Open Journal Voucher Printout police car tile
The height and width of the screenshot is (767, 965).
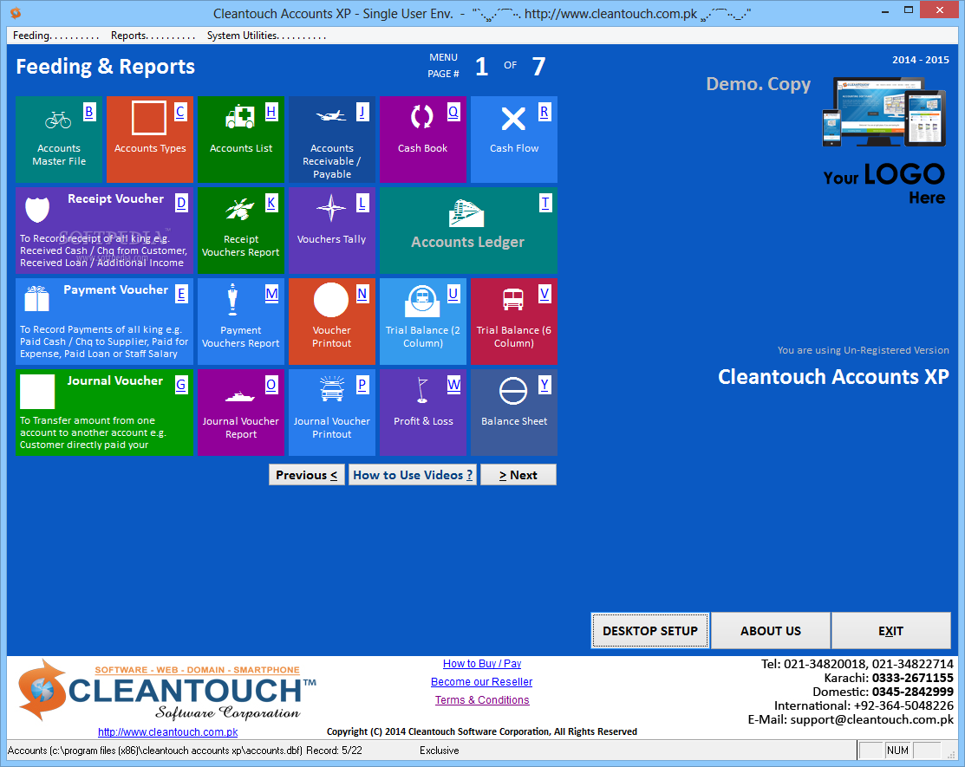click(332, 413)
